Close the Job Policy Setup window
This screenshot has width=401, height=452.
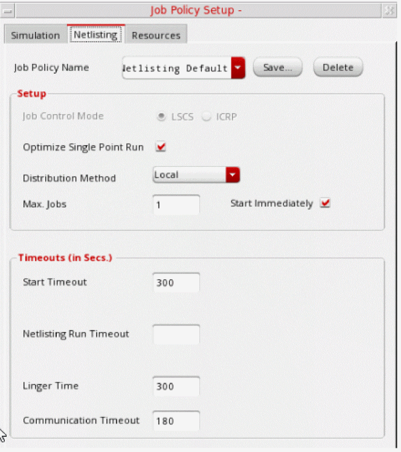coord(390,11)
